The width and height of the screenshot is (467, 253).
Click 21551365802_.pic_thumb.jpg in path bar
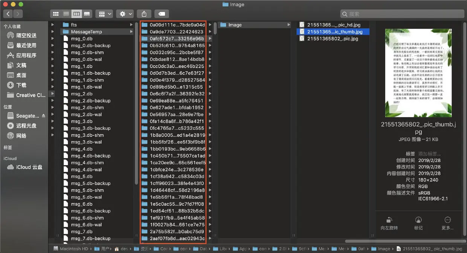click(x=429, y=248)
